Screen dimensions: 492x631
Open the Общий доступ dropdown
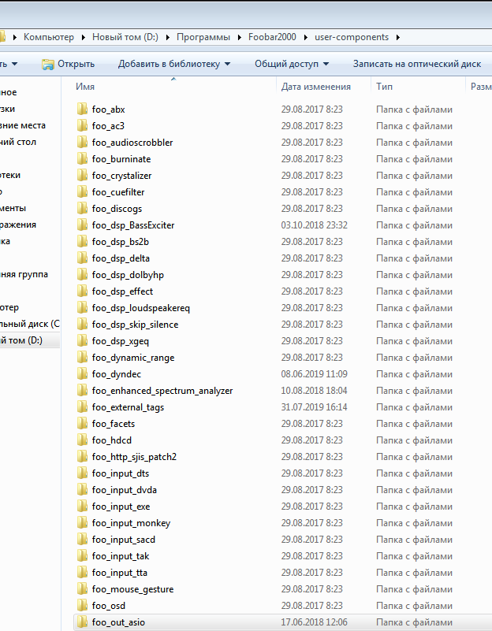point(326,64)
